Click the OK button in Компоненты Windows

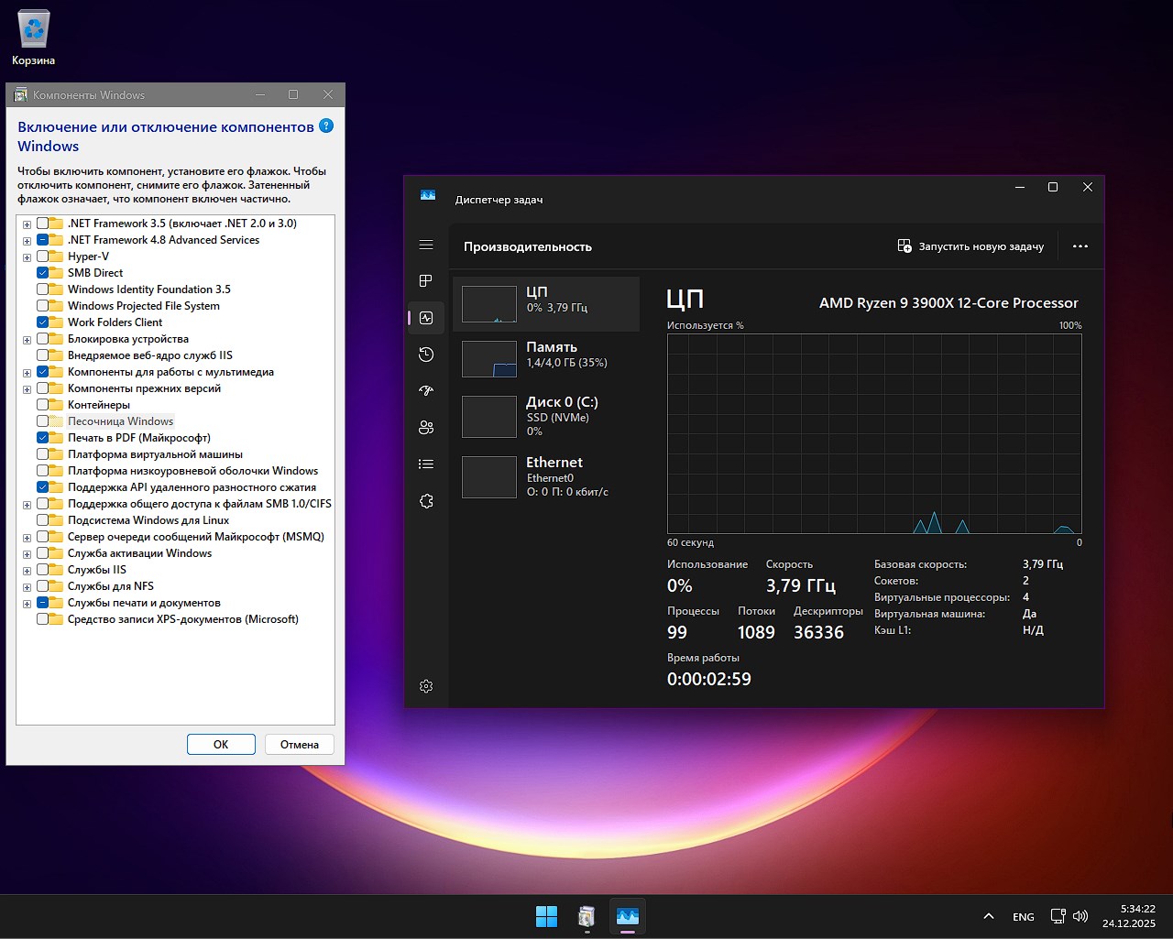[220, 744]
